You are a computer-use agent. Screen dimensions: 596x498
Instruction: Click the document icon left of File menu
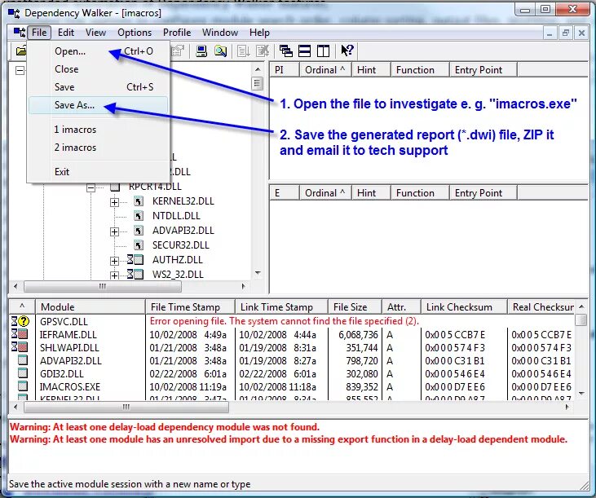19,33
